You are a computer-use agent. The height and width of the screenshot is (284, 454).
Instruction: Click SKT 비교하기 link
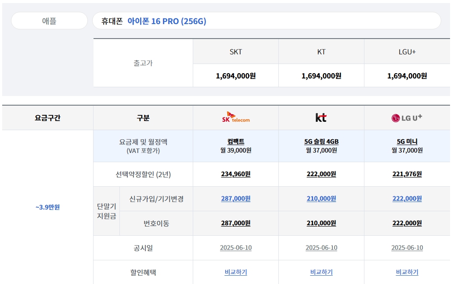coord(236,272)
